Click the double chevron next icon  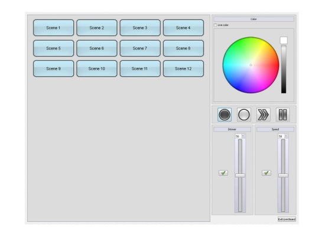coord(263,114)
